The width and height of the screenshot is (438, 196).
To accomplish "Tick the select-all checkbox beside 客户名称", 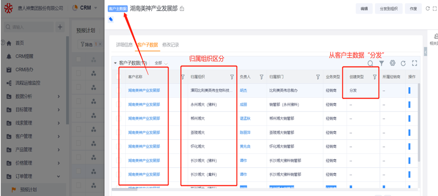I will pos(118,77).
